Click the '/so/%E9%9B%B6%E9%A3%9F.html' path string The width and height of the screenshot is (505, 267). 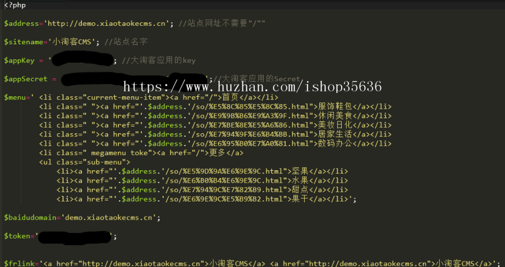[x=250, y=116]
